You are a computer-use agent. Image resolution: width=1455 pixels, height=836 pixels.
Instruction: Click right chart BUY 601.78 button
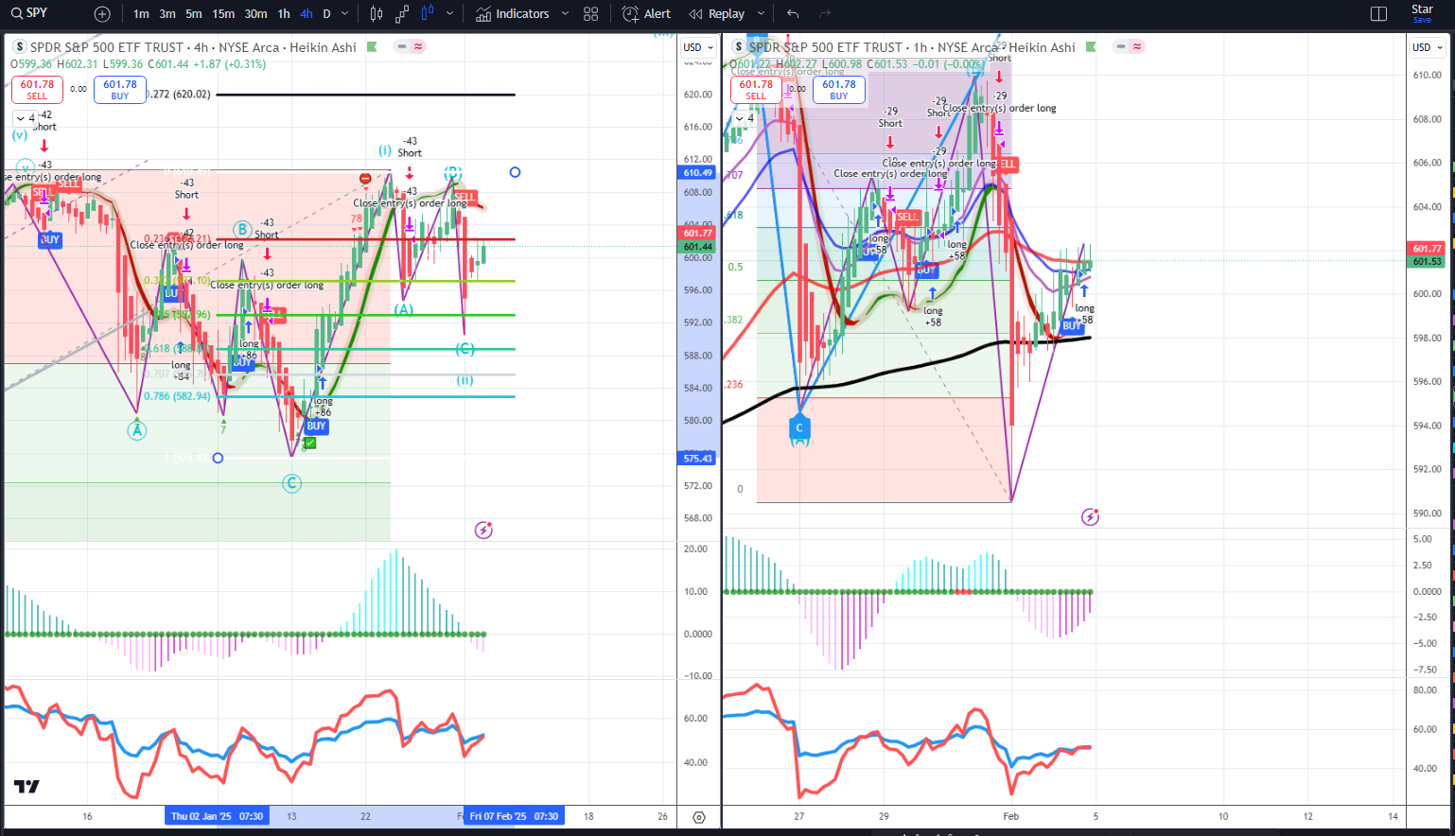(x=839, y=90)
